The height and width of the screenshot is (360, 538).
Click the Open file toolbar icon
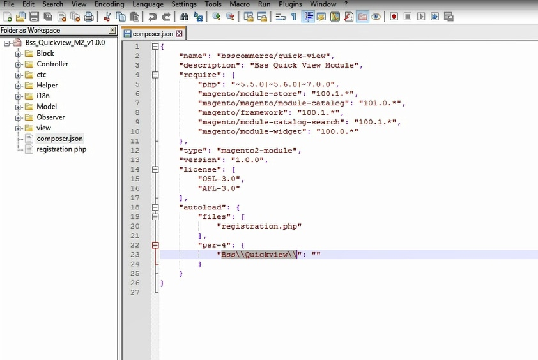tap(20, 17)
